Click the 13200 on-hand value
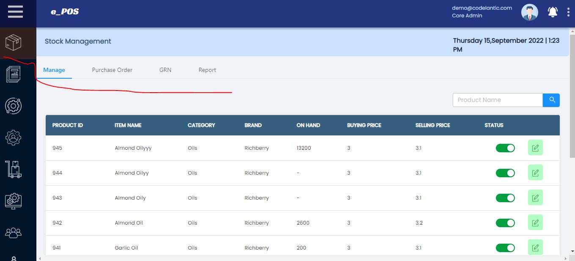The height and width of the screenshot is (261, 575). pyautogui.click(x=304, y=148)
